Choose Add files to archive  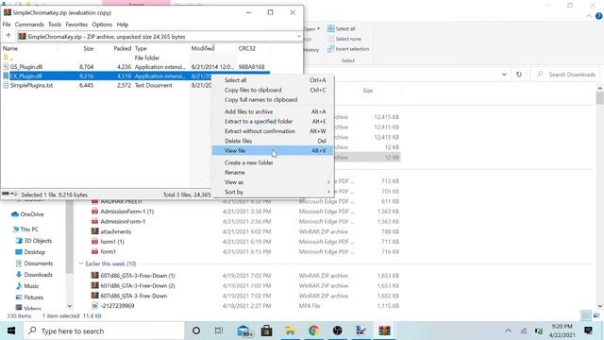coord(273,111)
